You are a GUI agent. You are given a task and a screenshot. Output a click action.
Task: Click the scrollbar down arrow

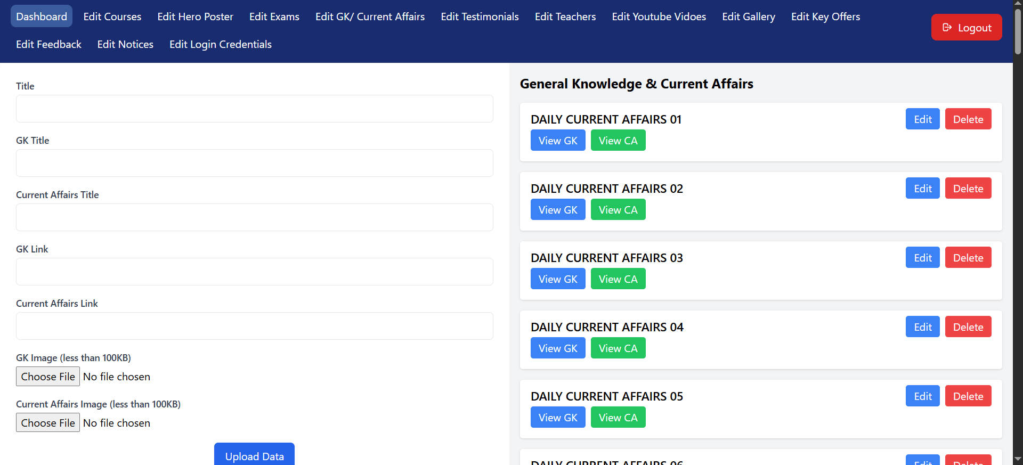[1018, 459]
